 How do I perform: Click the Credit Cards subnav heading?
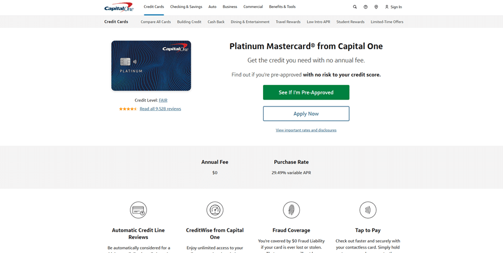tap(116, 22)
